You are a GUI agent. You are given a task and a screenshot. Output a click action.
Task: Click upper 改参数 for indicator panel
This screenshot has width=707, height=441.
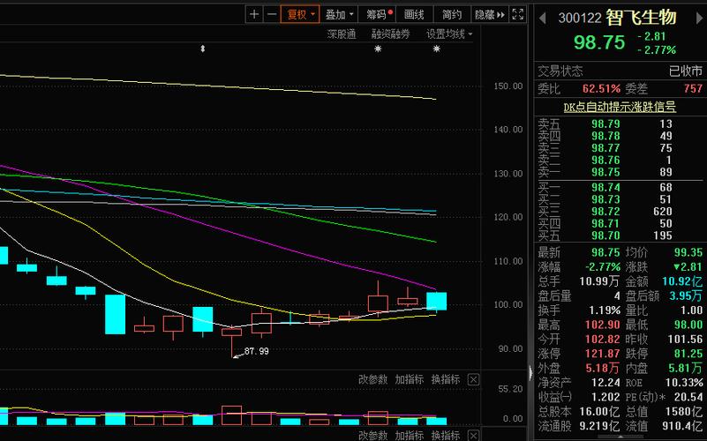point(372,380)
